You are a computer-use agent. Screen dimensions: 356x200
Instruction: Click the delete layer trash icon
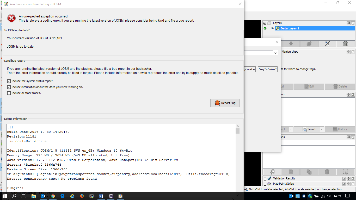click(x=346, y=44)
